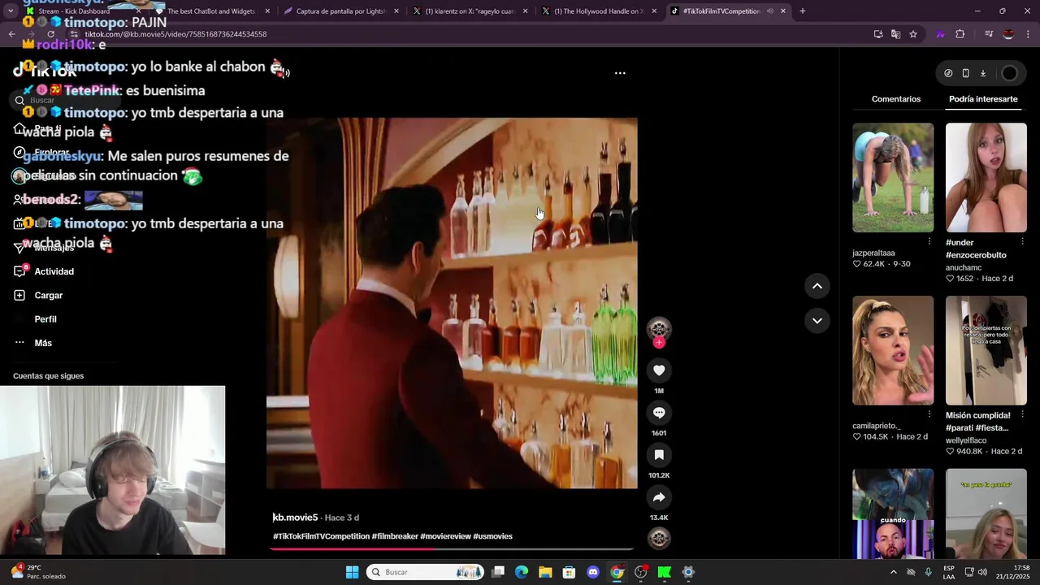Open the weather widget showing 29°C

(x=37, y=572)
